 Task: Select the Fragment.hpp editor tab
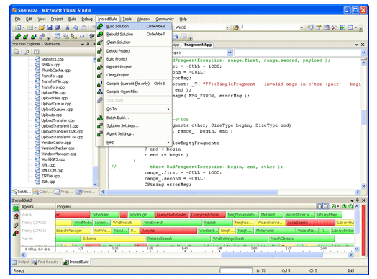tap(198, 45)
